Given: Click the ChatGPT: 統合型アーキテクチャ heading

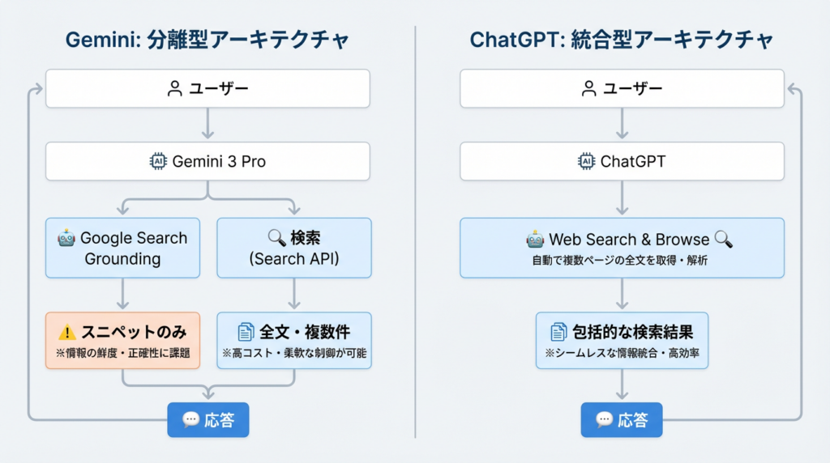Looking at the screenshot, I should (622, 39).
